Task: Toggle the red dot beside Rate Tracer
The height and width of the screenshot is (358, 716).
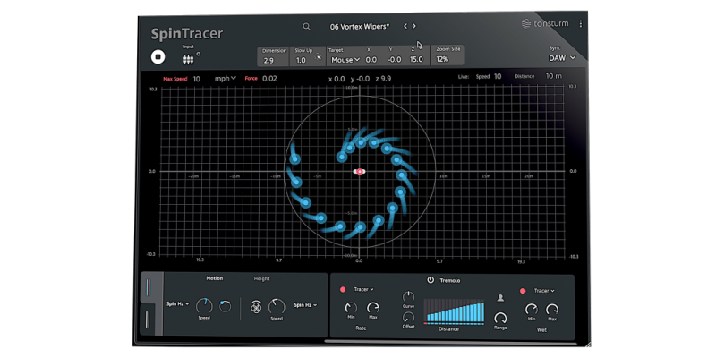Action: pyautogui.click(x=343, y=289)
